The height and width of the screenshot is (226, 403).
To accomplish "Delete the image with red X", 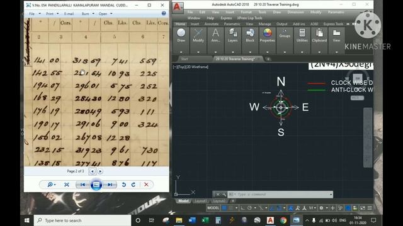I will pos(146,185).
